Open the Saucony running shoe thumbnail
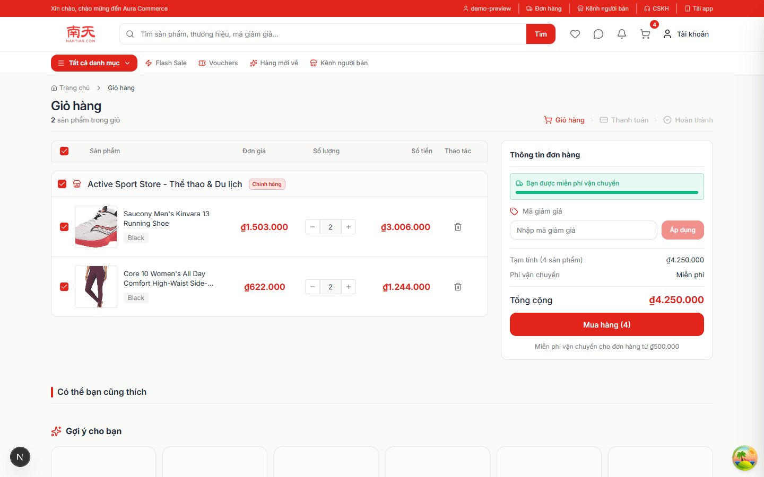Viewport: 764px width, 477px height. pyautogui.click(x=96, y=227)
